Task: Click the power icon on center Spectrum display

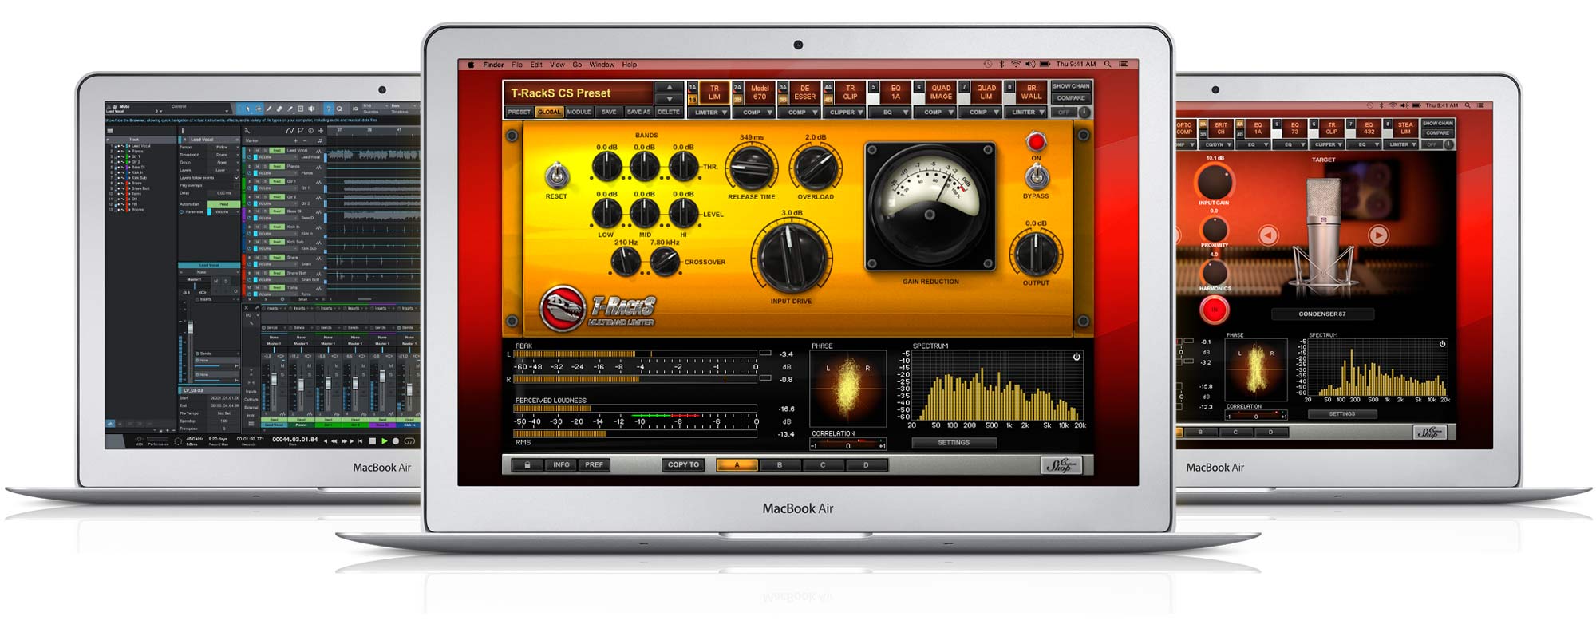Action: coord(1076,357)
